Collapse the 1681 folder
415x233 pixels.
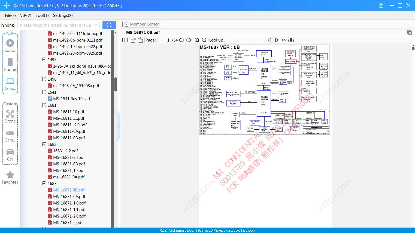coord(44,105)
